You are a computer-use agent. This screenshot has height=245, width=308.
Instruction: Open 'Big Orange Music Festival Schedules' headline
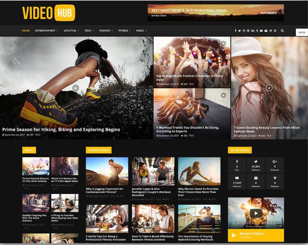click(x=190, y=78)
